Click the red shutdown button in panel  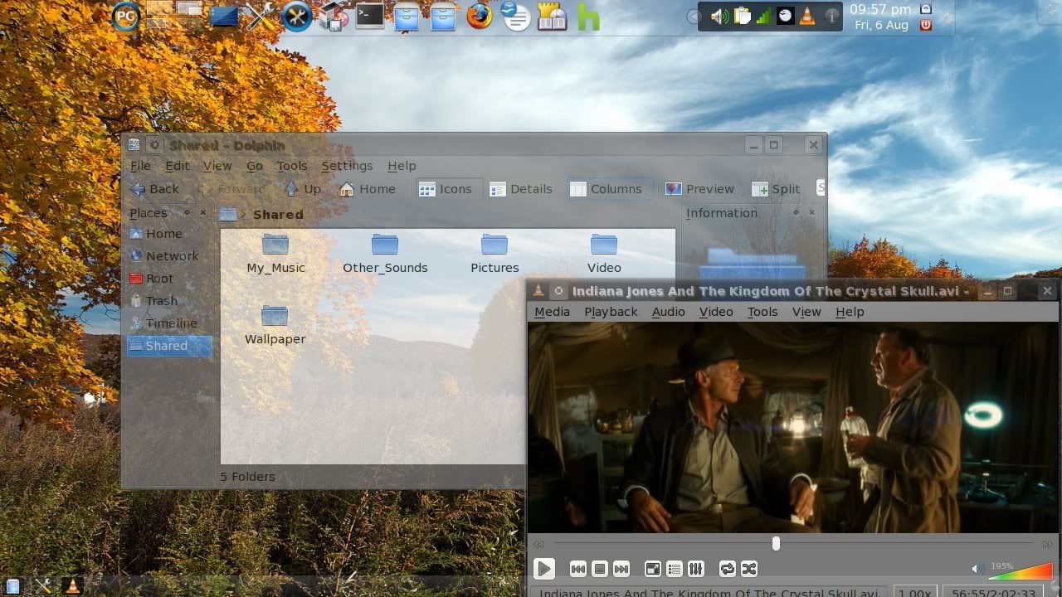pos(926,25)
